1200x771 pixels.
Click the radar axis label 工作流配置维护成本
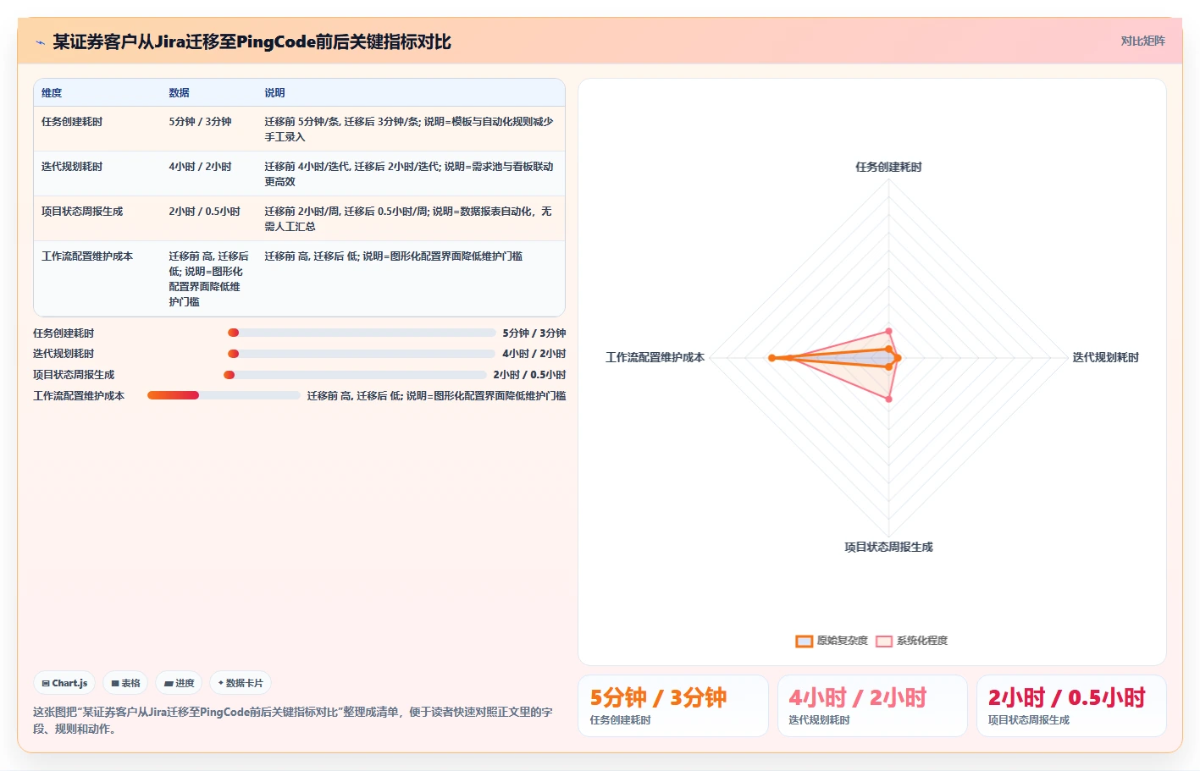point(655,357)
